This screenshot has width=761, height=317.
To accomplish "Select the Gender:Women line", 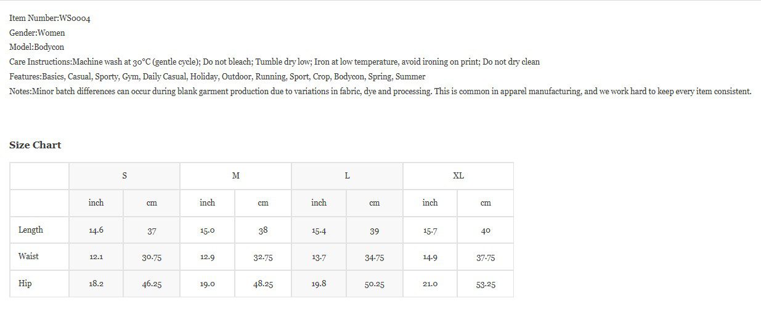I will coord(37,33).
